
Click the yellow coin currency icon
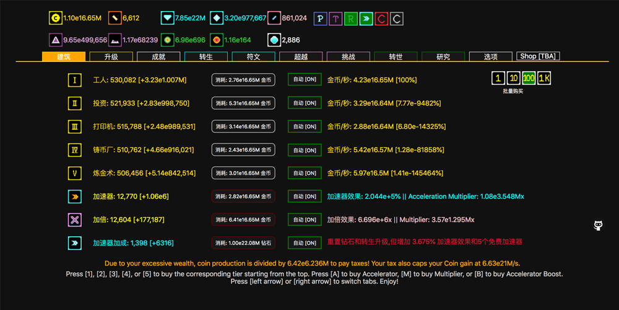pyautogui.click(x=56, y=19)
